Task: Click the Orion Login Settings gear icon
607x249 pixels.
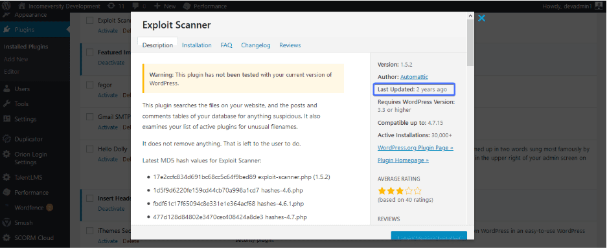Action: pos(6,155)
